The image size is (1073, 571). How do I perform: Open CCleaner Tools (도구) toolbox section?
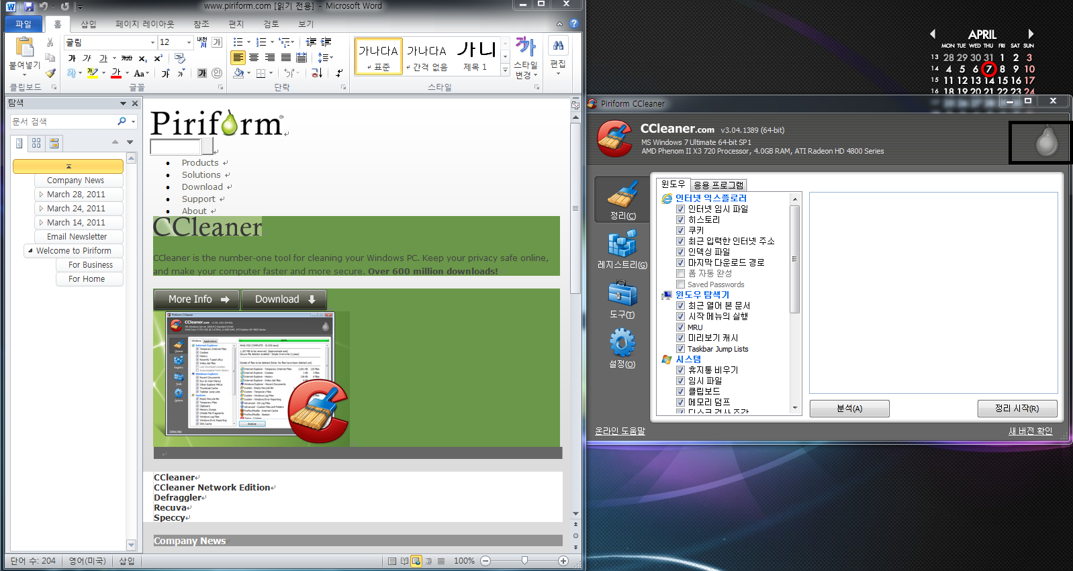pos(622,299)
